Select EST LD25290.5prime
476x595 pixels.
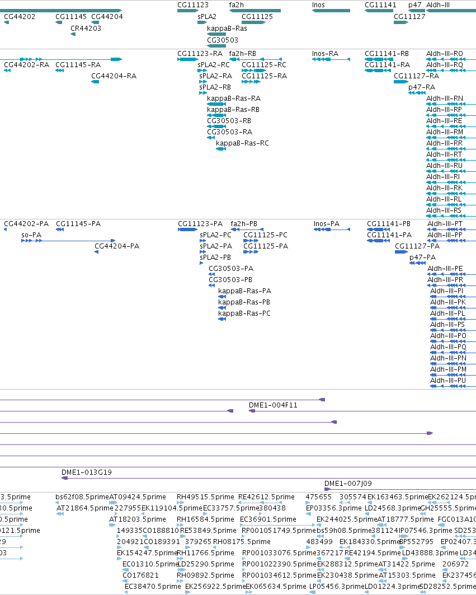point(206,564)
